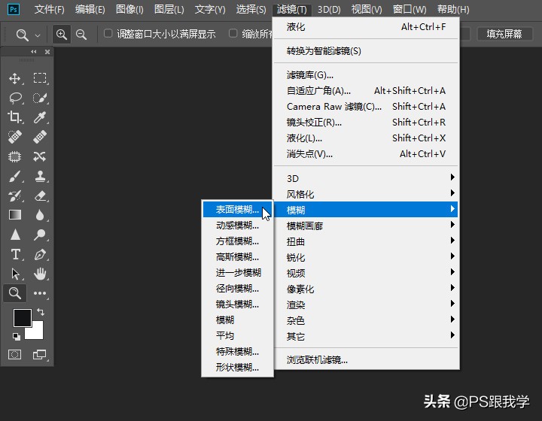Viewport: 542px width, 421px height.
Task: Select the Spot Healing Brush tool
Action: pyautogui.click(x=15, y=137)
